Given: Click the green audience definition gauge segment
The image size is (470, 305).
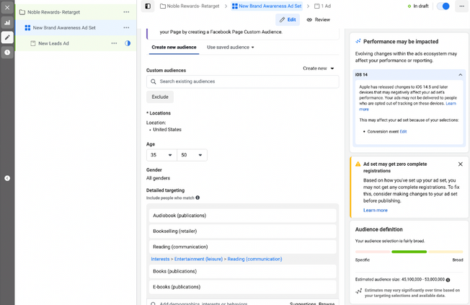Looking at the screenshot, I should point(409,252).
